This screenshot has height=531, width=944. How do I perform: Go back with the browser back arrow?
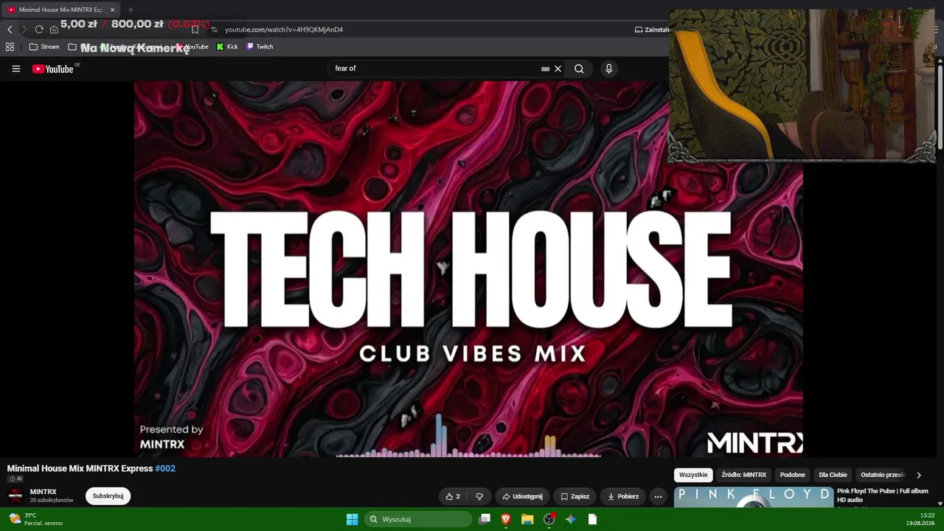tap(10, 29)
